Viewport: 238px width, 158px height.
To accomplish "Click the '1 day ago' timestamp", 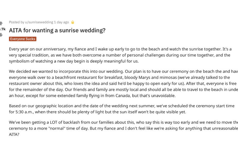I will (61, 22).
